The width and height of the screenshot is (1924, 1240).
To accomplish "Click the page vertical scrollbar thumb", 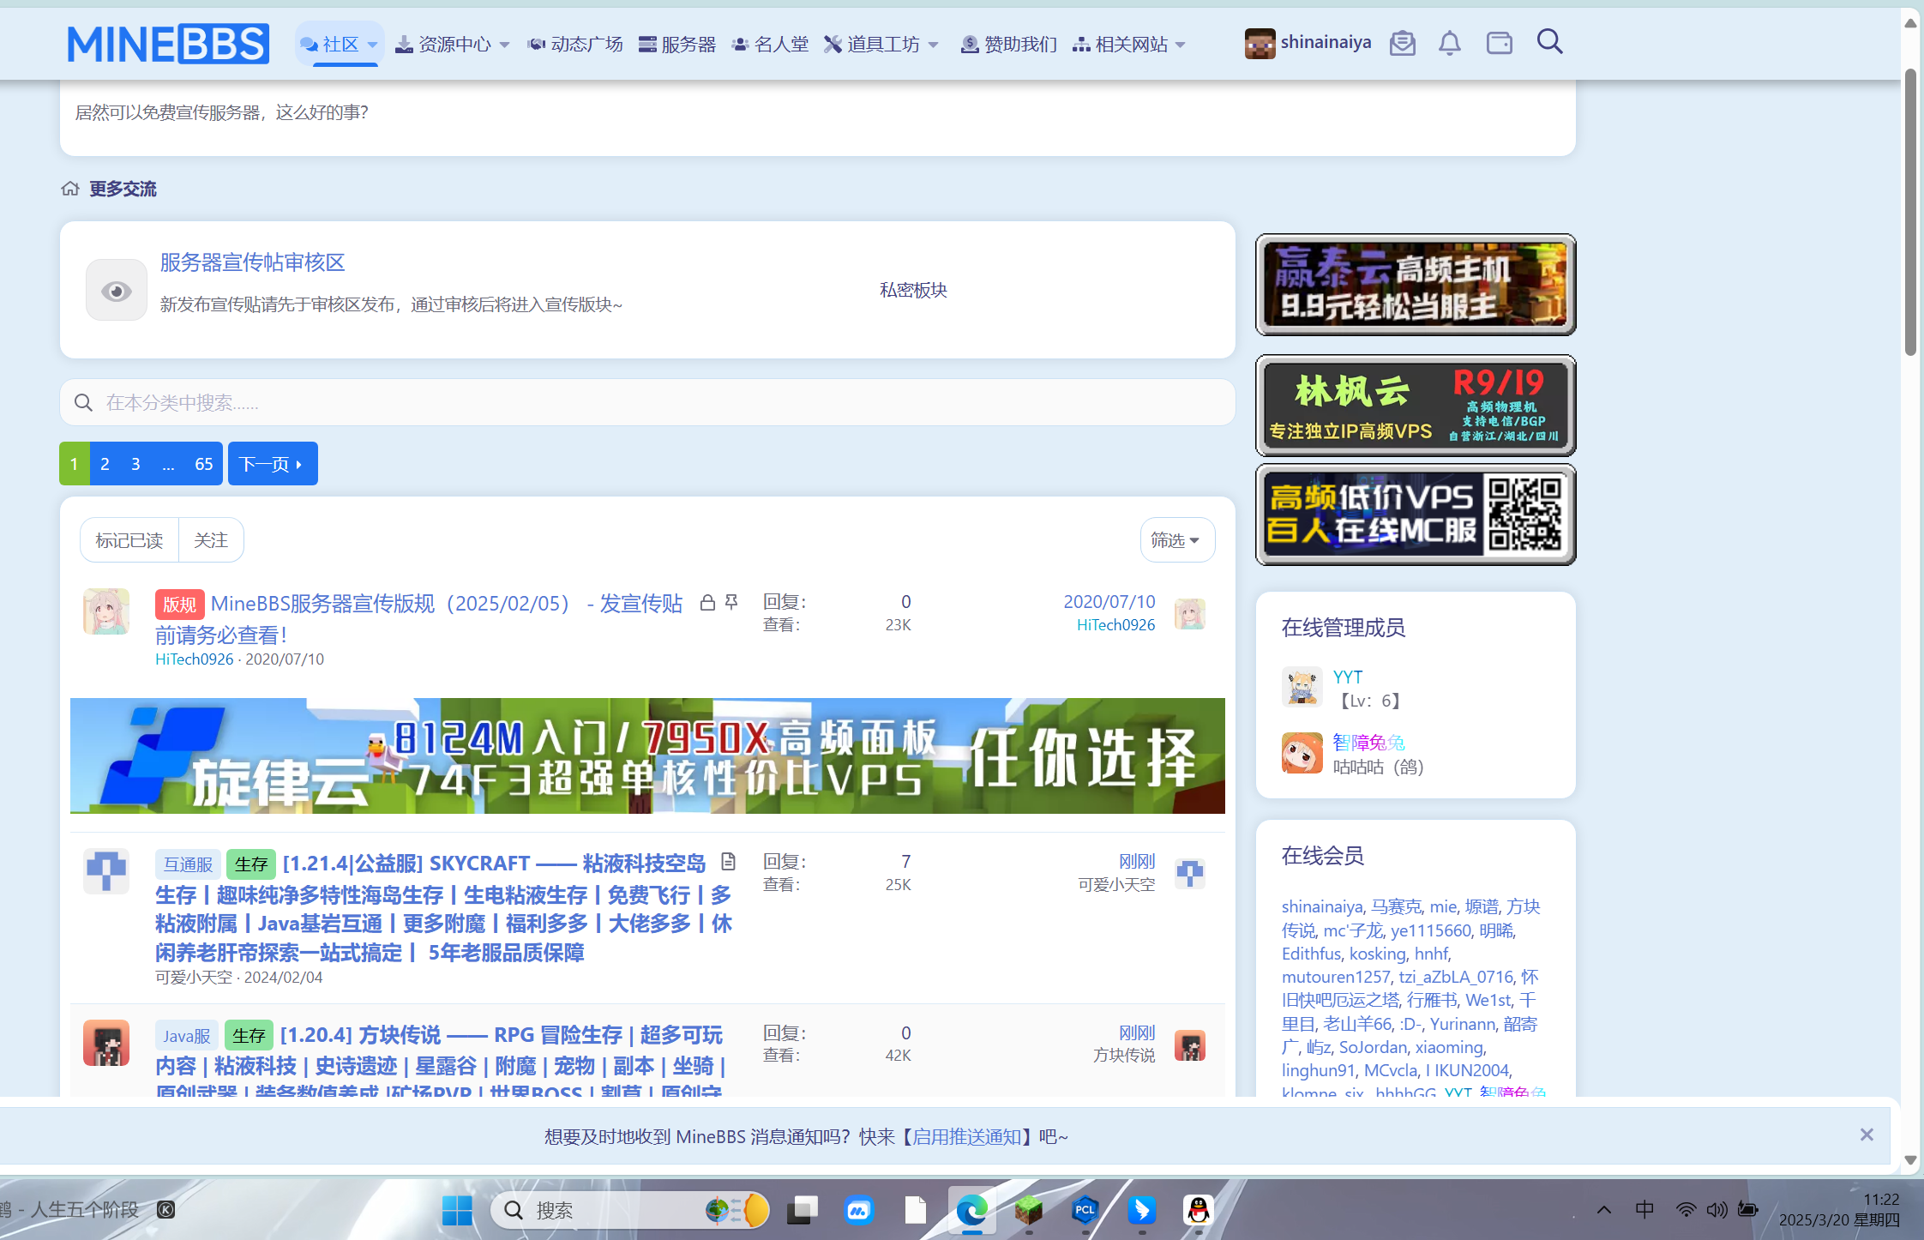I will (1910, 212).
